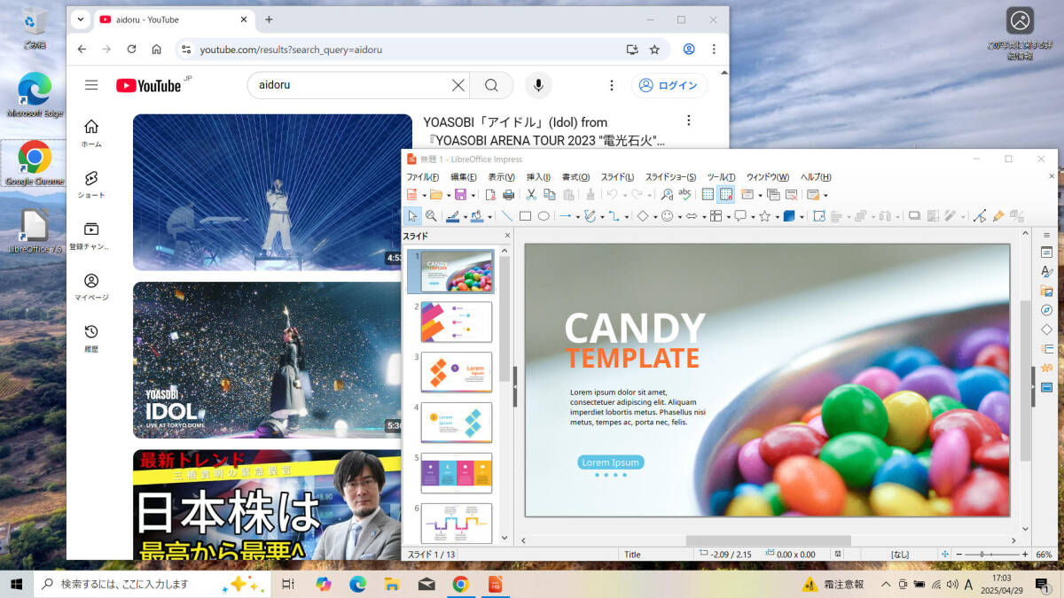Screen dimensions: 1064x598
Task: Select the diamond Basic Shapes tool
Action: pyautogui.click(x=643, y=215)
